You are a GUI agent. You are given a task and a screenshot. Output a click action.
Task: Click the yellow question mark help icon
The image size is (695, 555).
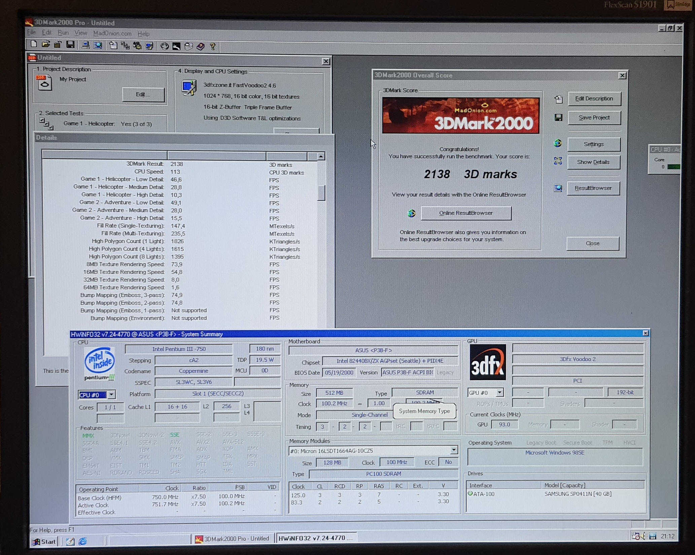pyautogui.click(x=213, y=46)
